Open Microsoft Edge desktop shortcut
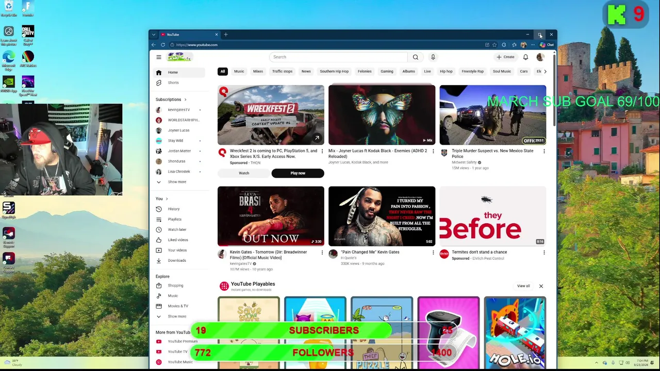This screenshot has width=660, height=371. (x=9, y=59)
